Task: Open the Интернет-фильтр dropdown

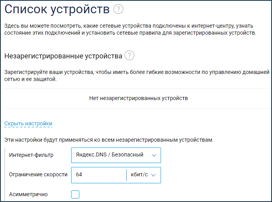Action: coord(116,155)
